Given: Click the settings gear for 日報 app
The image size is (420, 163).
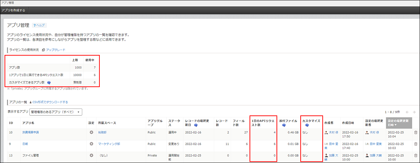Looking at the screenshot, I should pyautogui.click(x=91, y=144).
